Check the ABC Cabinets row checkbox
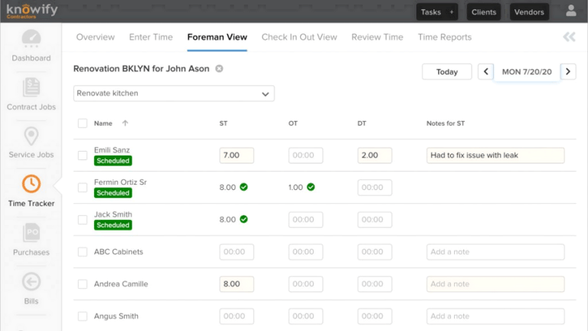 83,252
